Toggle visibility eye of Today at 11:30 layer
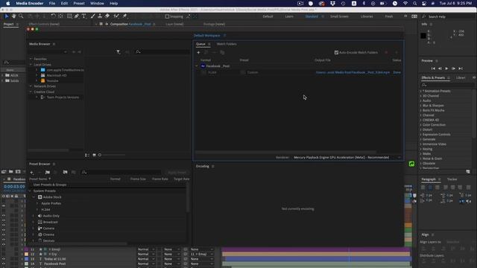Image resolution: width=477 pixels, height=268 pixels. pyautogui.click(x=4, y=259)
